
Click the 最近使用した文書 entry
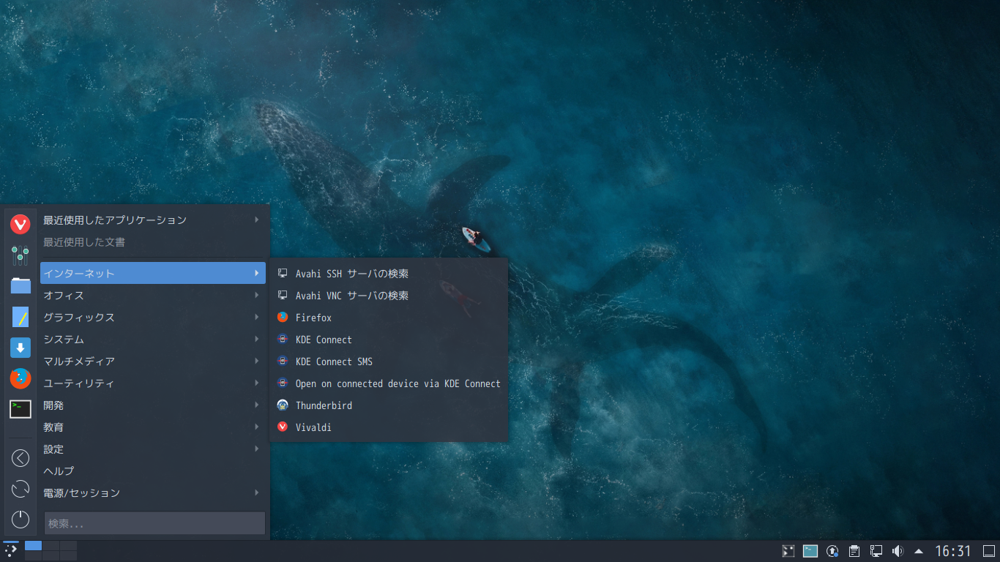pos(153,241)
